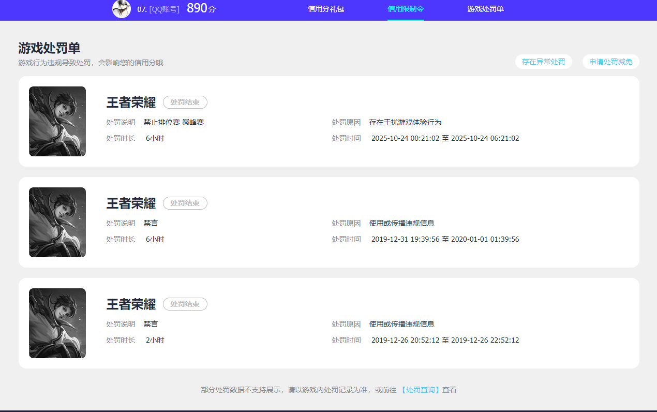Click the 申请处罚减免 button
Screen dimensions: 657x412
click(x=611, y=62)
